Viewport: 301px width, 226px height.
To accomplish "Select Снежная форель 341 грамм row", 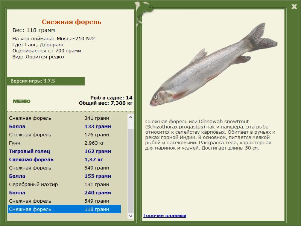I will coord(64,118).
